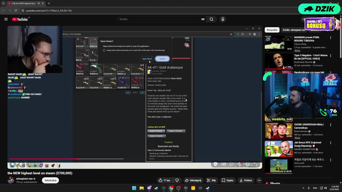Open the ohnepixel raw channel avatar

coord(11,180)
